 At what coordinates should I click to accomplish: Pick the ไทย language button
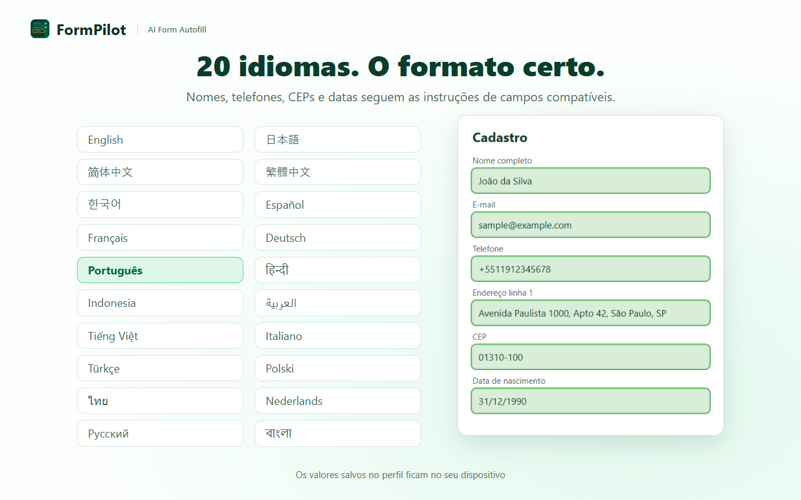[160, 401]
